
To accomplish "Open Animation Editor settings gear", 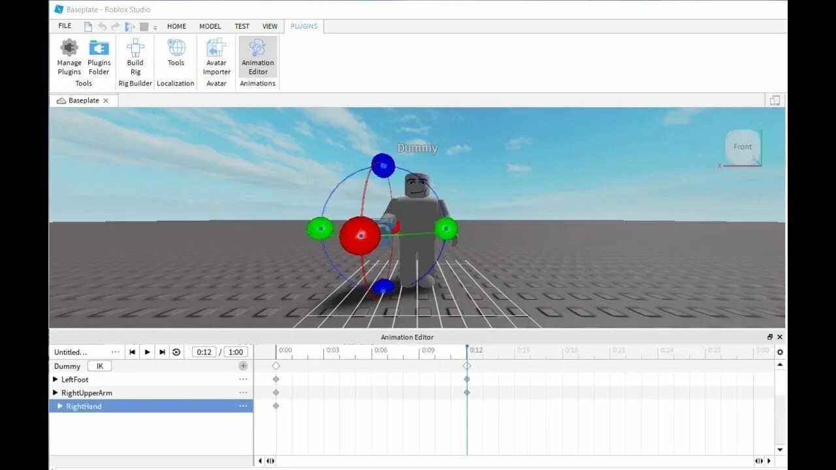I will point(780,352).
